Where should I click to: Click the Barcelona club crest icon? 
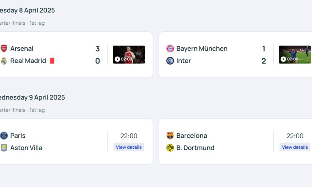coord(170,136)
